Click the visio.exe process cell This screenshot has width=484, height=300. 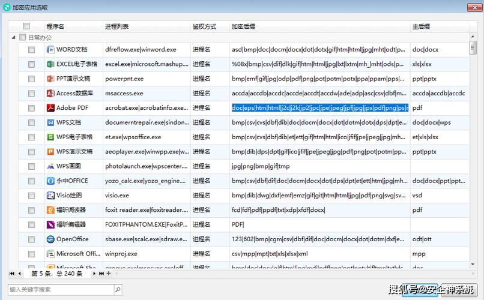pyautogui.click(x=147, y=196)
